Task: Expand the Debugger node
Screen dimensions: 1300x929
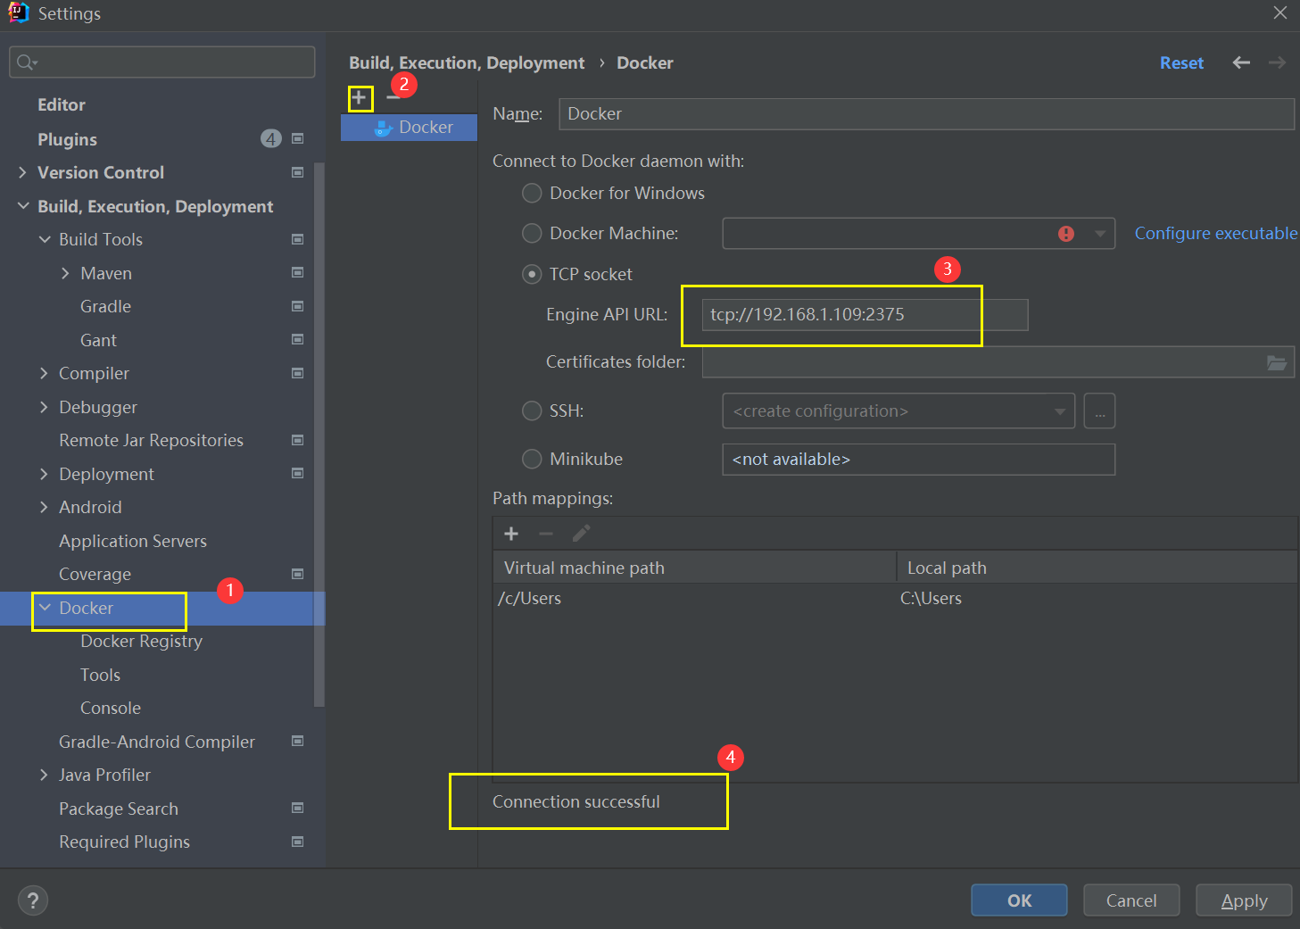Action: [44, 407]
